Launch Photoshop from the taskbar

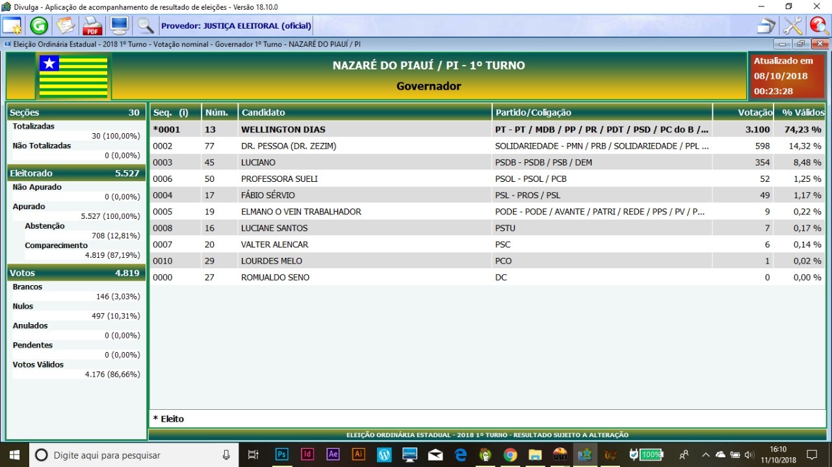tap(281, 455)
